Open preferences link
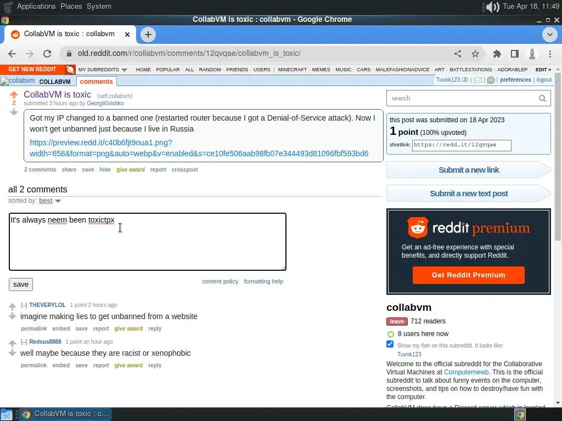The image size is (562, 421). [x=515, y=80]
